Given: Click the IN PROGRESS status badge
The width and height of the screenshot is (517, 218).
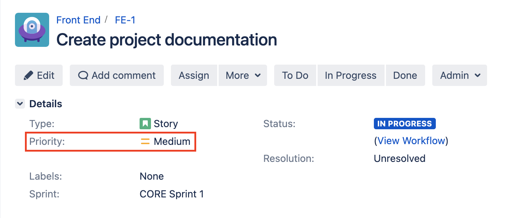Looking at the screenshot, I should coord(404,124).
